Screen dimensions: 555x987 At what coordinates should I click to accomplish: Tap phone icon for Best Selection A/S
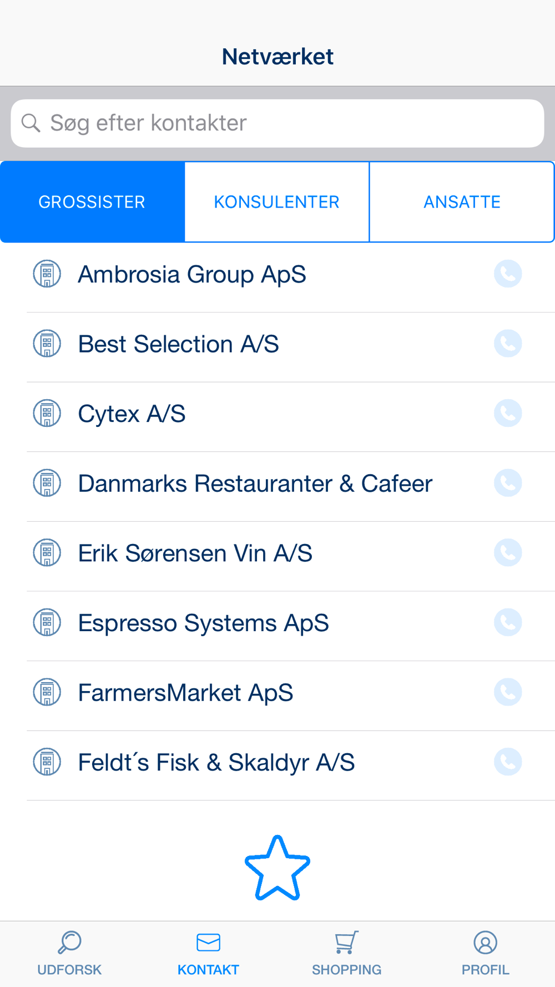click(x=508, y=344)
